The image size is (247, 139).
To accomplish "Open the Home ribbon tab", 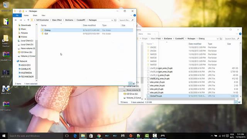I will (26, 15).
